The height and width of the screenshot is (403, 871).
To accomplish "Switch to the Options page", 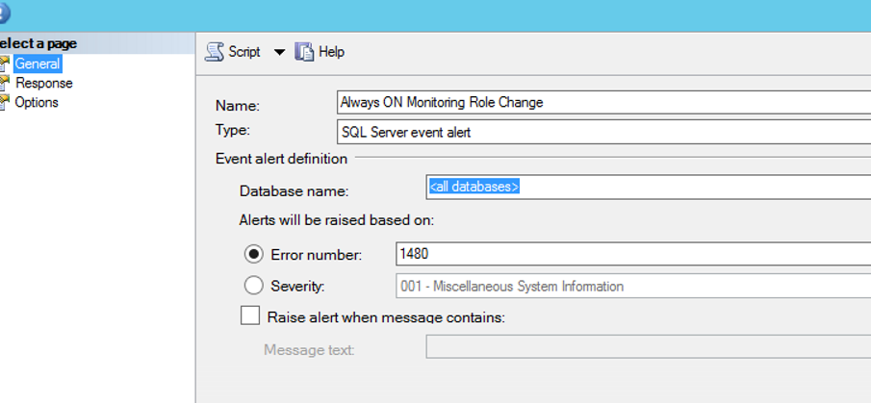I will pyautogui.click(x=37, y=102).
